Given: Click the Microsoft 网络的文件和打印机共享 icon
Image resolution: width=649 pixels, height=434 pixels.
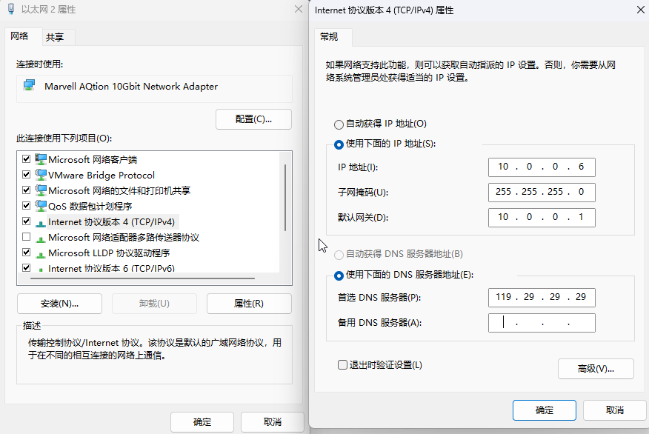Looking at the screenshot, I should [x=41, y=190].
